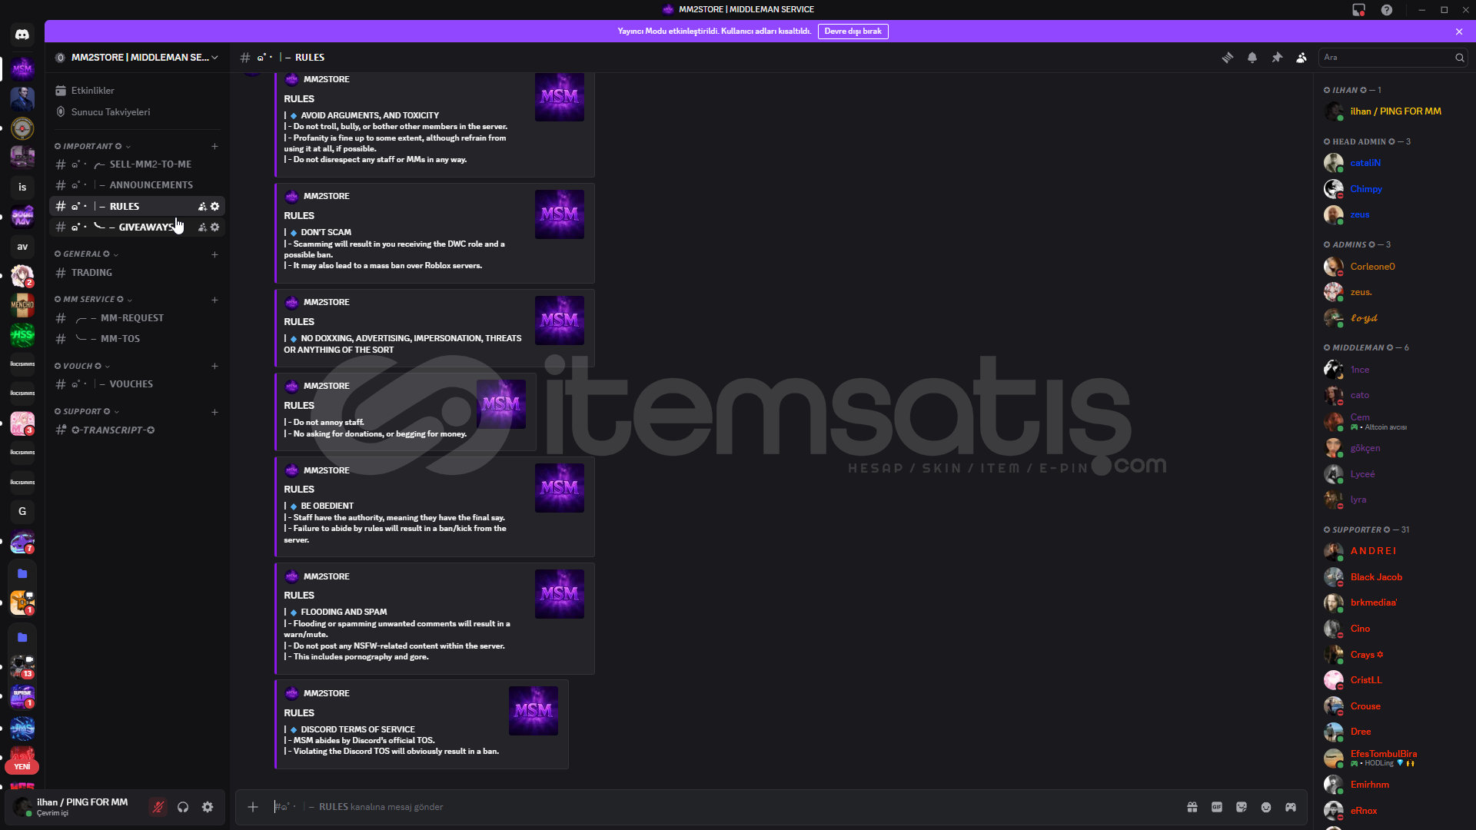Switch to MM-REQUEST channel
Viewport: 1476px width, 830px height.
pyautogui.click(x=137, y=318)
